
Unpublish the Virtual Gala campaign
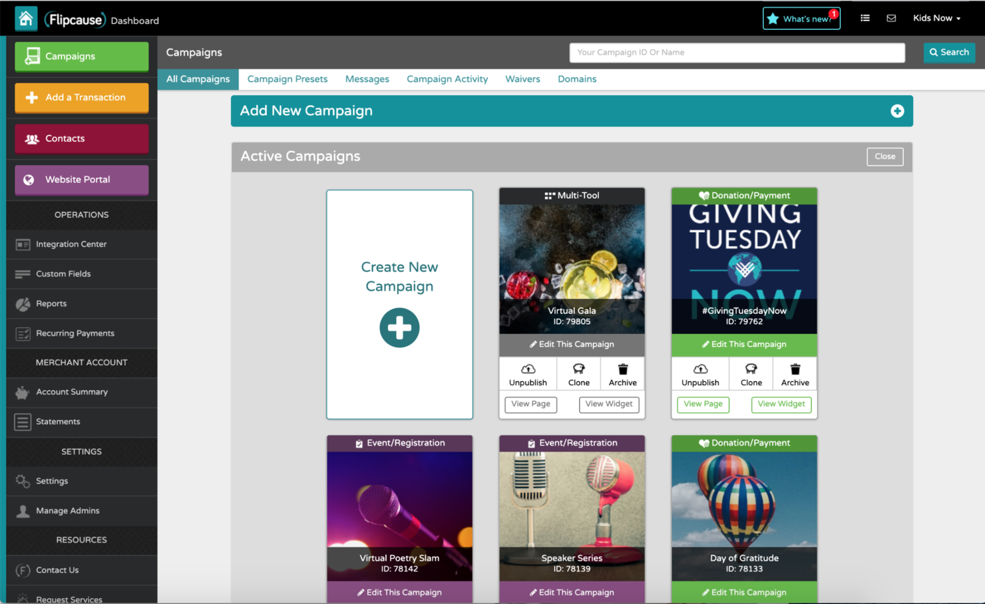tap(528, 374)
